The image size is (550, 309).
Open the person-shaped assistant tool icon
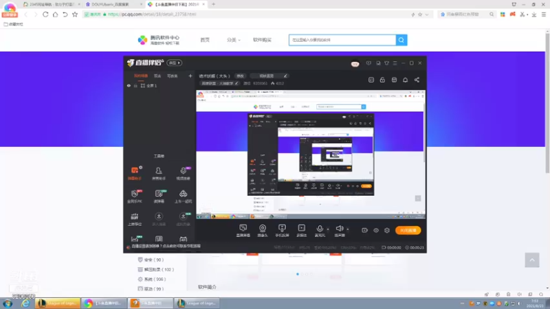click(x=159, y=174)
